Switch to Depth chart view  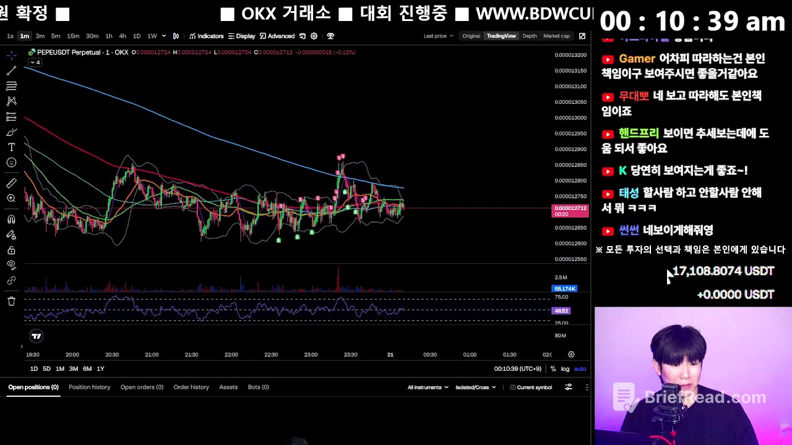click(x=530, y=36)
